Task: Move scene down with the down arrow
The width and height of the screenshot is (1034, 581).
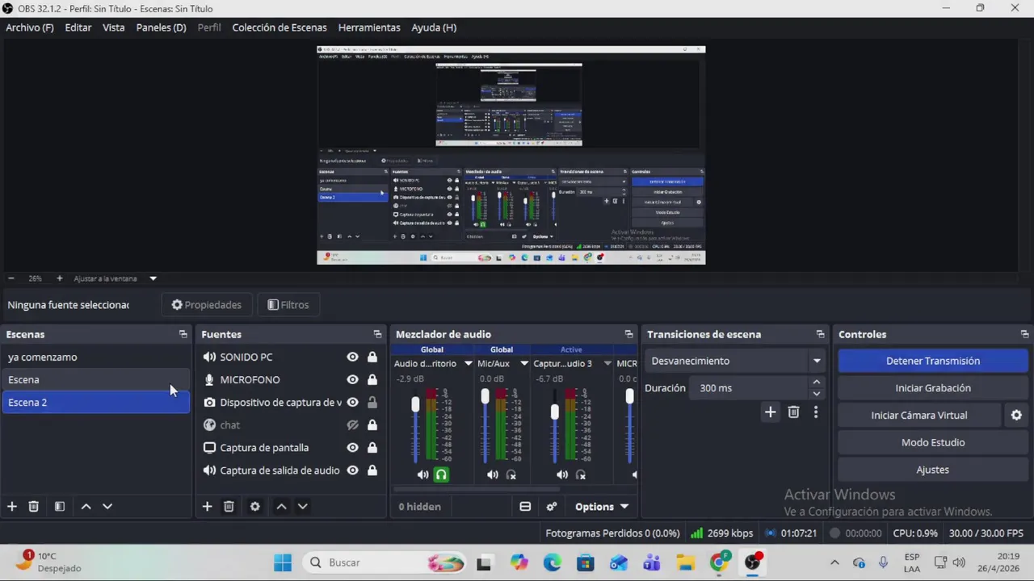Action: (107, 506)
